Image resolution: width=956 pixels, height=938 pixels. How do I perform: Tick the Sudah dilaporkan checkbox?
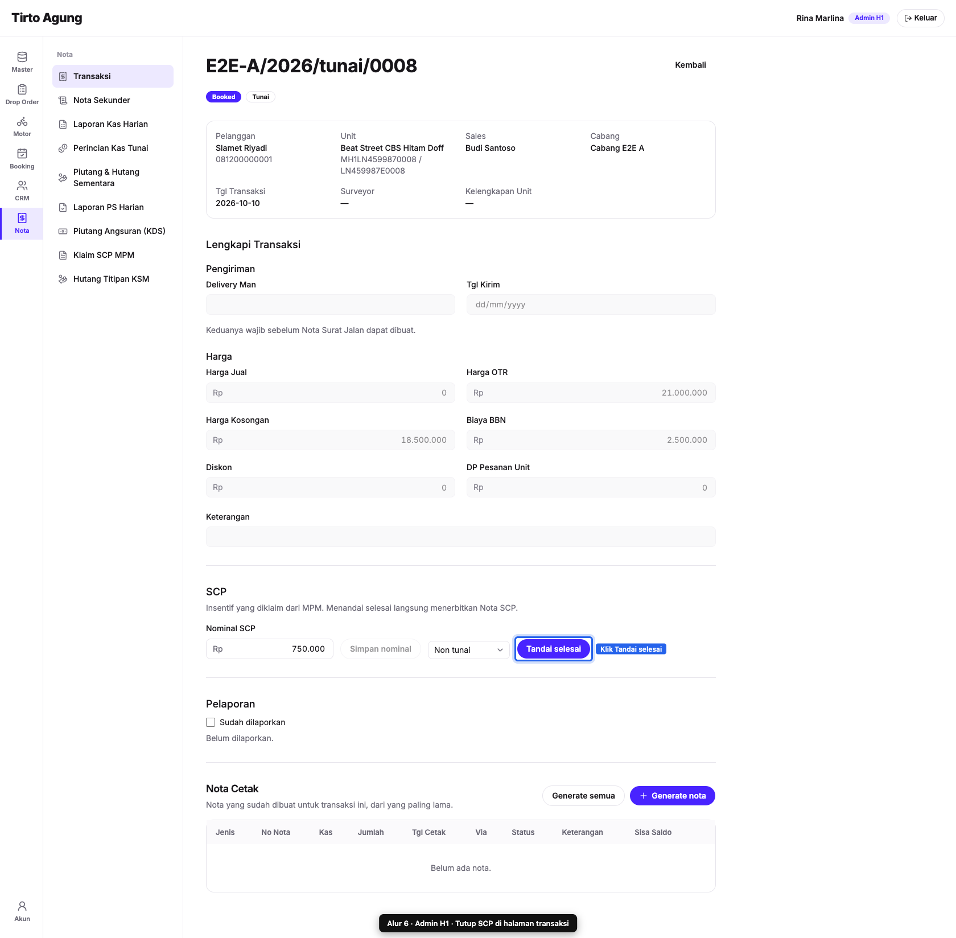click(211, 722)
